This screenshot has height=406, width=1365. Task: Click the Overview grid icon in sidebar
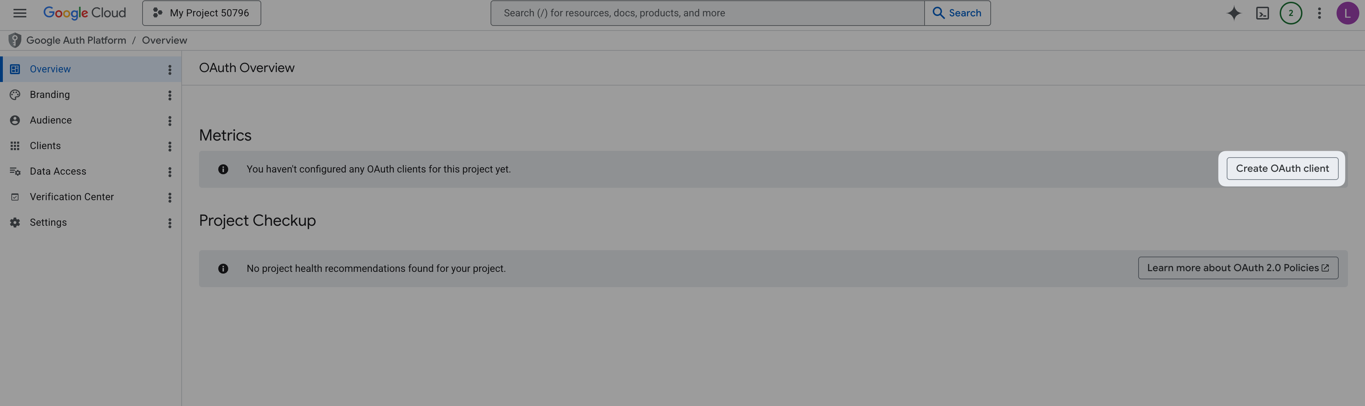pyautogui.click(x=14, y=69)
